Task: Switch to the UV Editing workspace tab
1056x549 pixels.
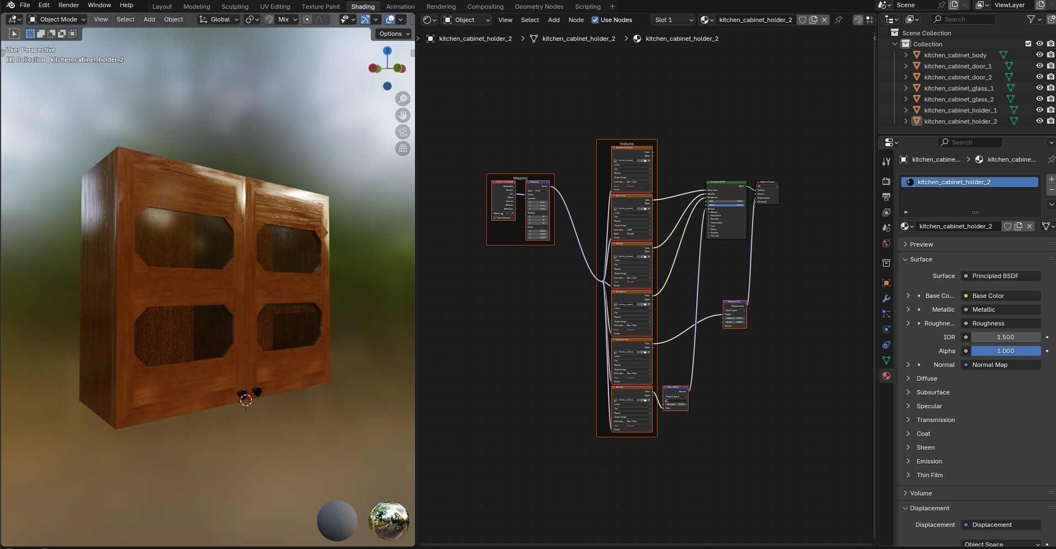Action: [x=275, y=7]
